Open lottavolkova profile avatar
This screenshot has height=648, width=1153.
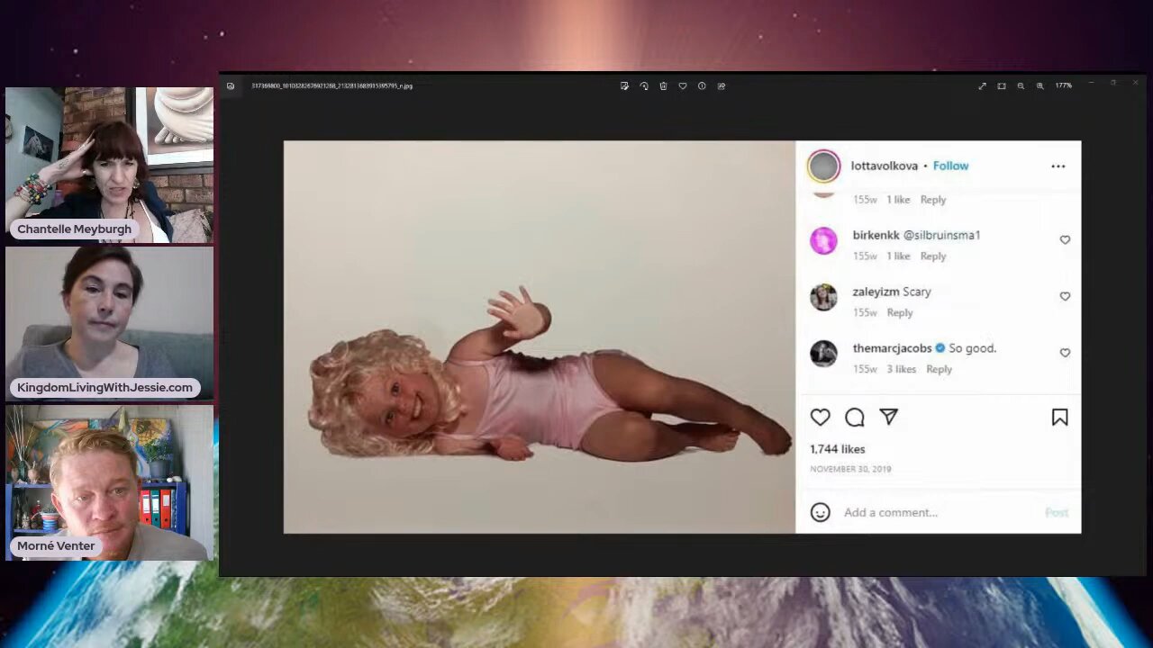[x=823, y=166]
